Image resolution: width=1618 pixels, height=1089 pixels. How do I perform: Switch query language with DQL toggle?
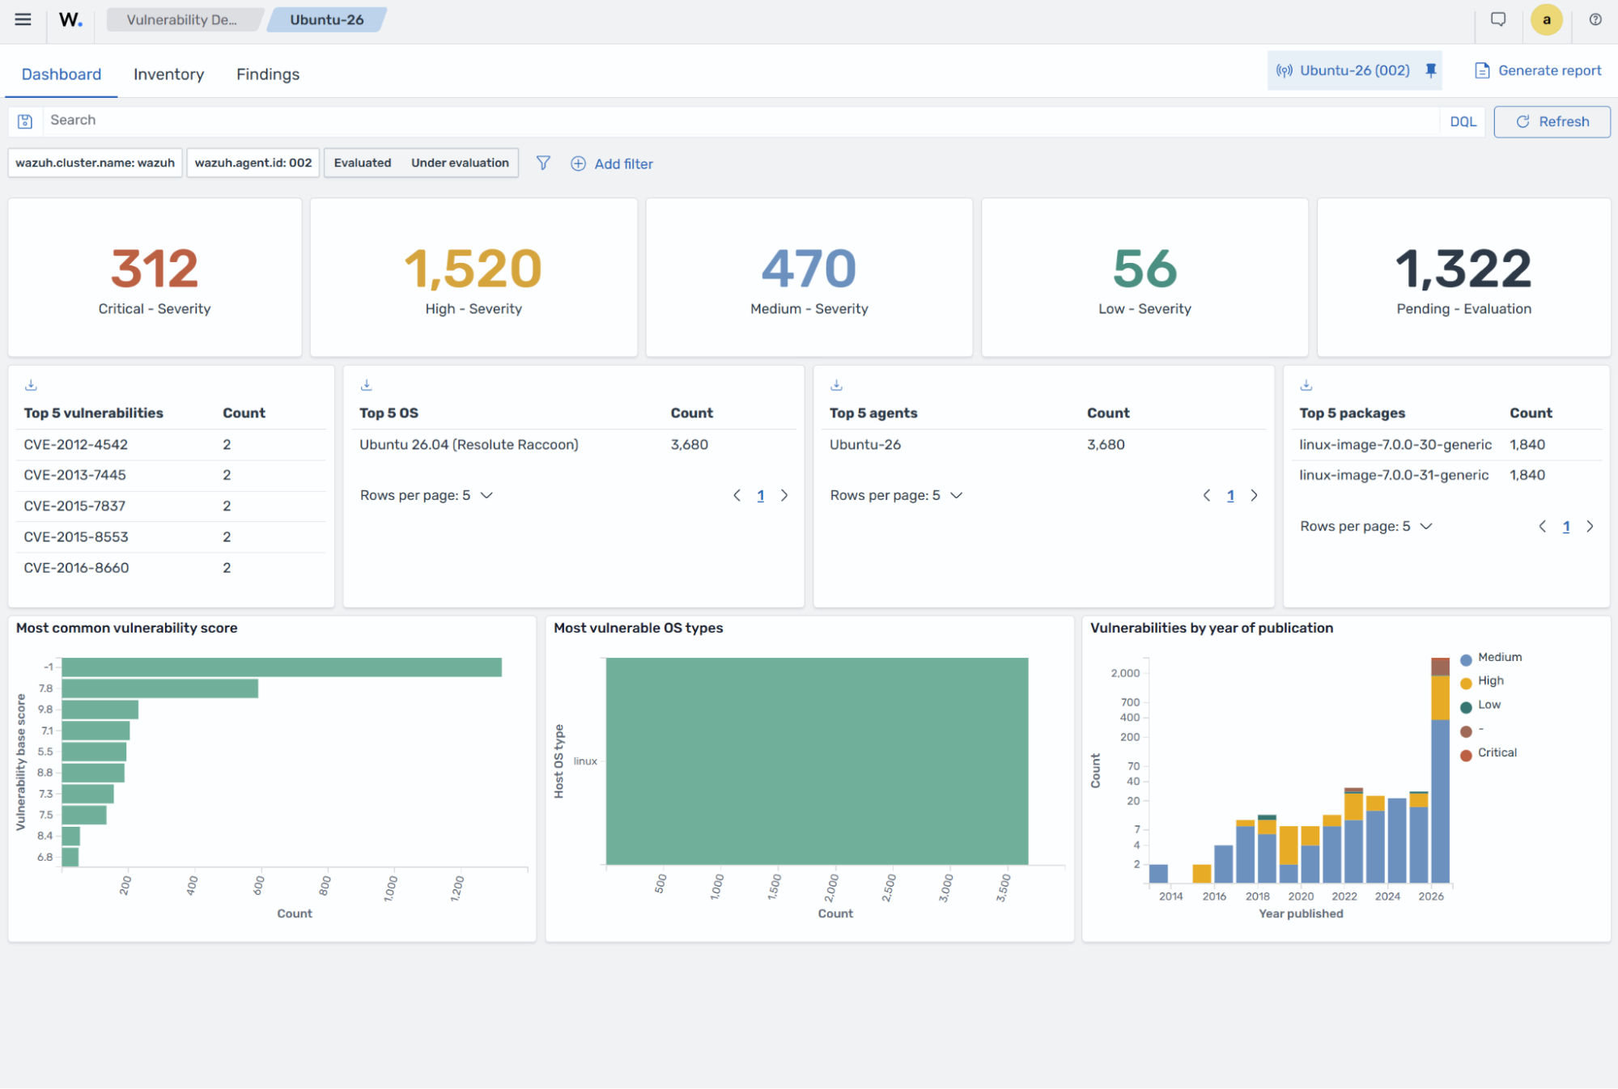click(1463, 121)
